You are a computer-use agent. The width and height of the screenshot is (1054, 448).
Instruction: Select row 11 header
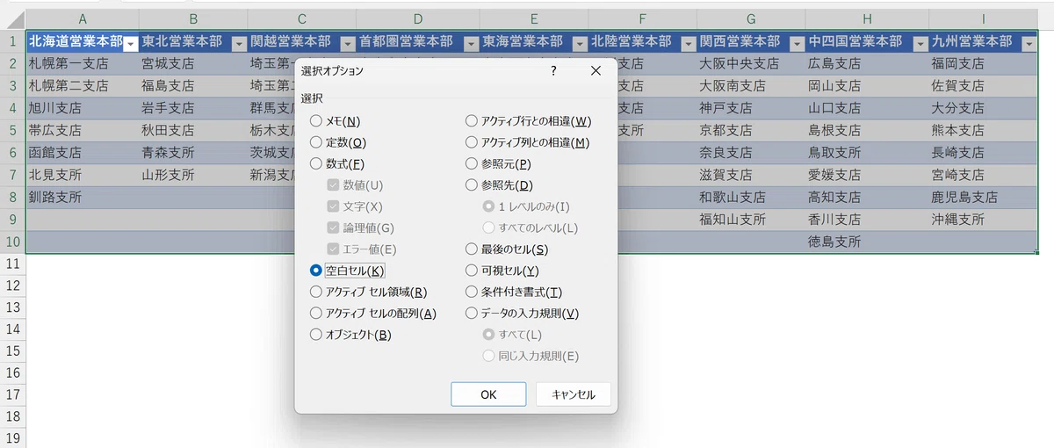tap(12, 264)
